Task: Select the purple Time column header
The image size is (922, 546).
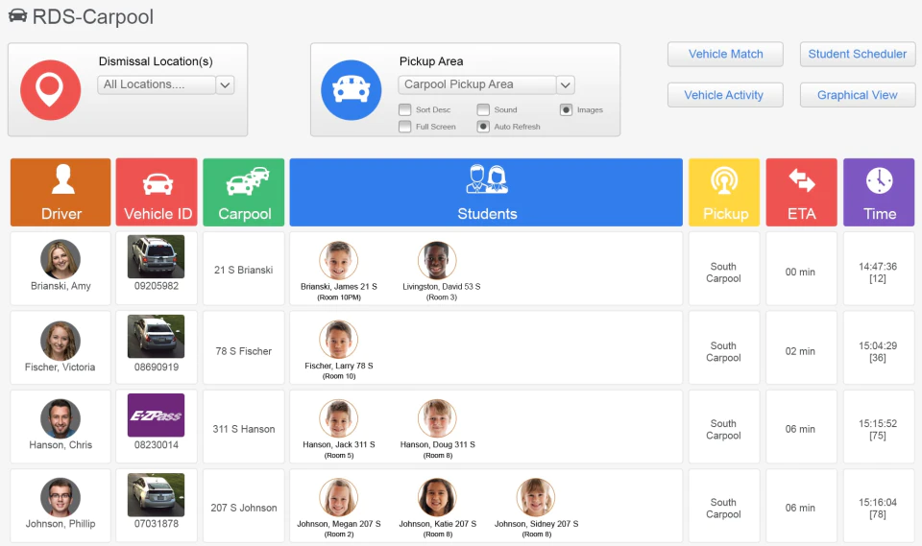Action: [879, 192]
